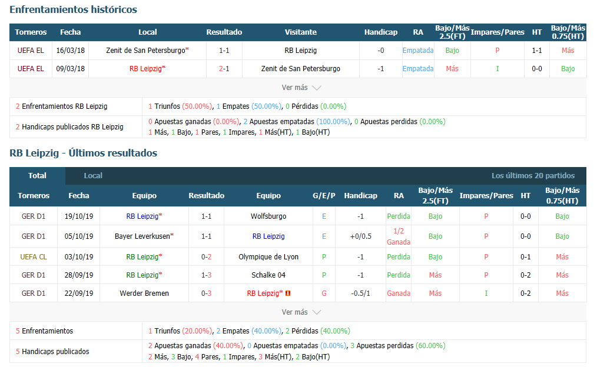Viewport: 597px width, 367px height.
Task: Click 'Resultado' header in historical table
Action: 224,32
